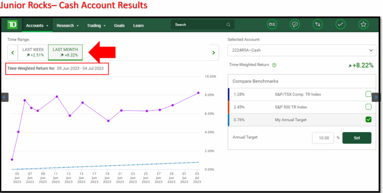Screen dimensions: 383x193
Task: Open the Accounts menu dropdown
Action: coord(37,25)
